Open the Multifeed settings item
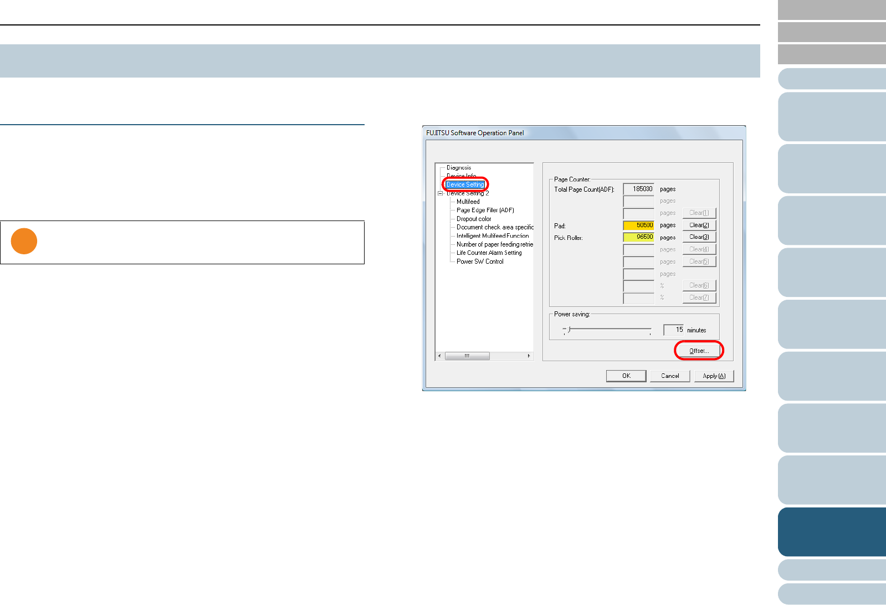The height and width of the screenshot is (605, 886). (x=468, y=202)
